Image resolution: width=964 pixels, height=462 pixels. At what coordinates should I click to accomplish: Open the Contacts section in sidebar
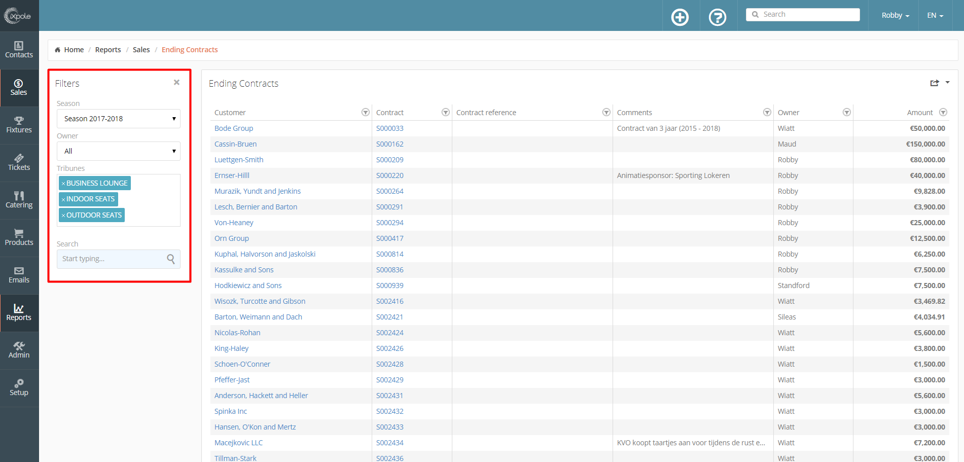pos(19,50)
